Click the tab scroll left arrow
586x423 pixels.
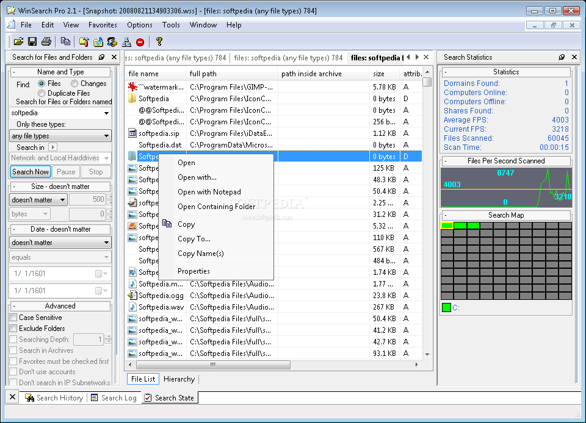coord(408,57)
